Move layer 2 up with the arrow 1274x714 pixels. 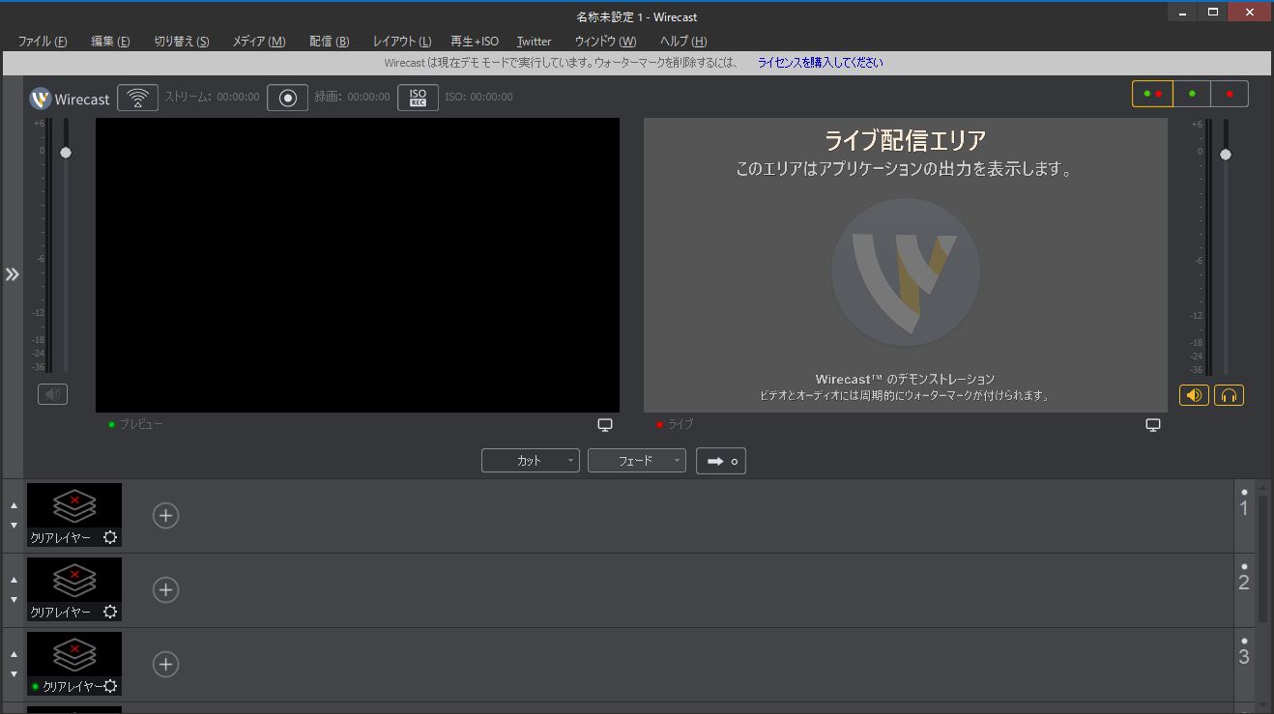pos(14,580)
